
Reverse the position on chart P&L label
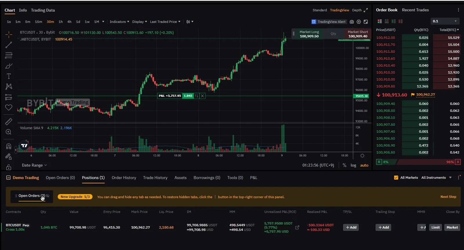coord(197,96)
